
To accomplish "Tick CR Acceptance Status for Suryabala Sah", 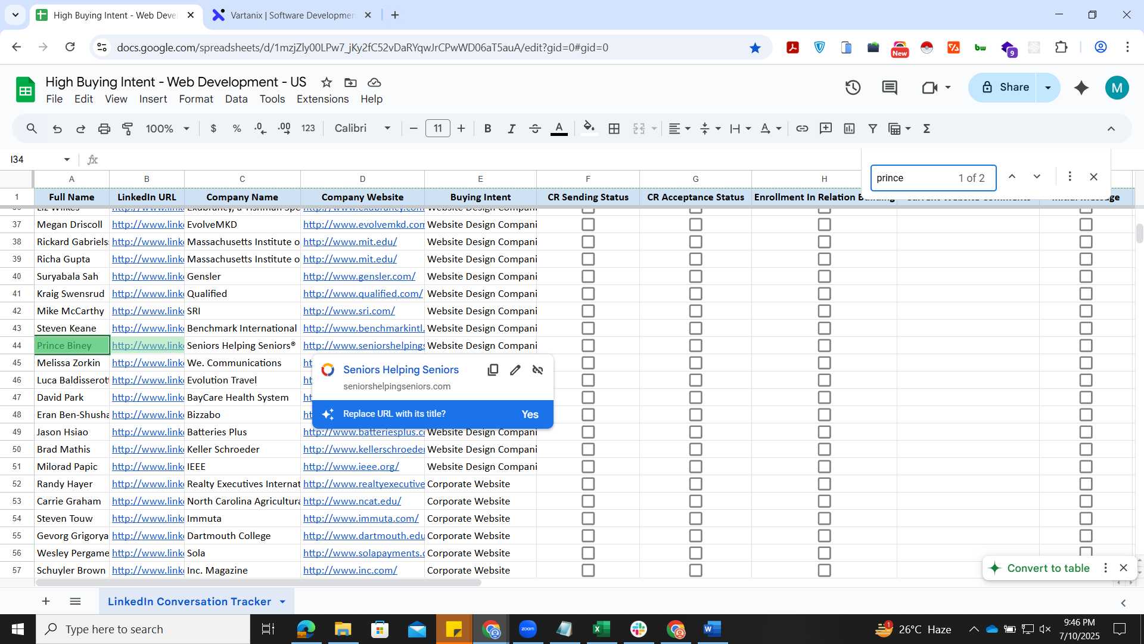I will 695,277.
